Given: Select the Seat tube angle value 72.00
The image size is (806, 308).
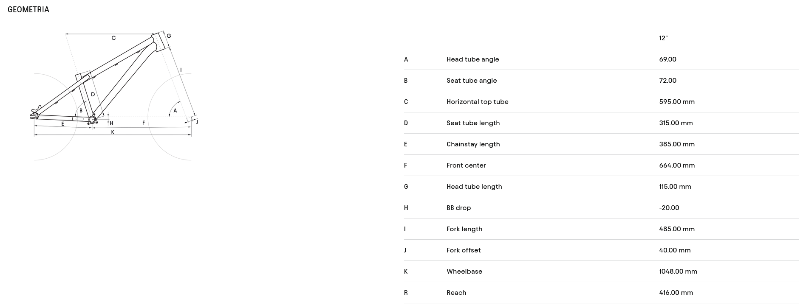Looking at the screenshot, I should [667, 81].
